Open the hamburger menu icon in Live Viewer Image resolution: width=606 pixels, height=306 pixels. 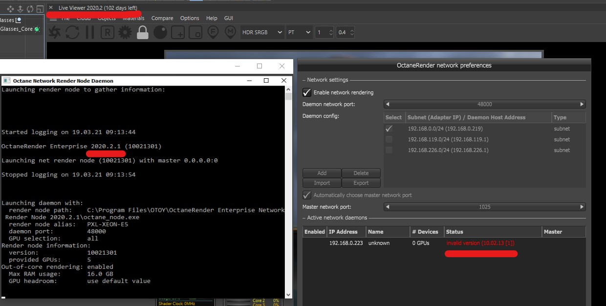(53, 19)
